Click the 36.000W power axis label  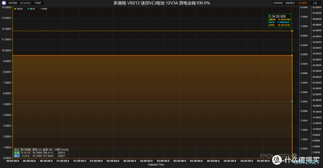click(x=317, y=54)
